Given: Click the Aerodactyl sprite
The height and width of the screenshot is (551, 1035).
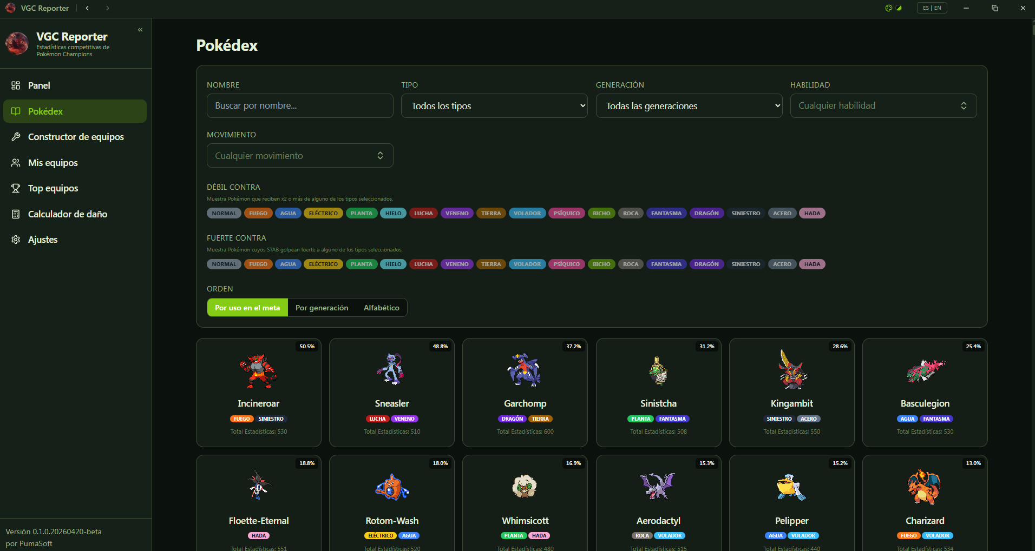Looking at the screenshot, I should [x=658, y=486].
